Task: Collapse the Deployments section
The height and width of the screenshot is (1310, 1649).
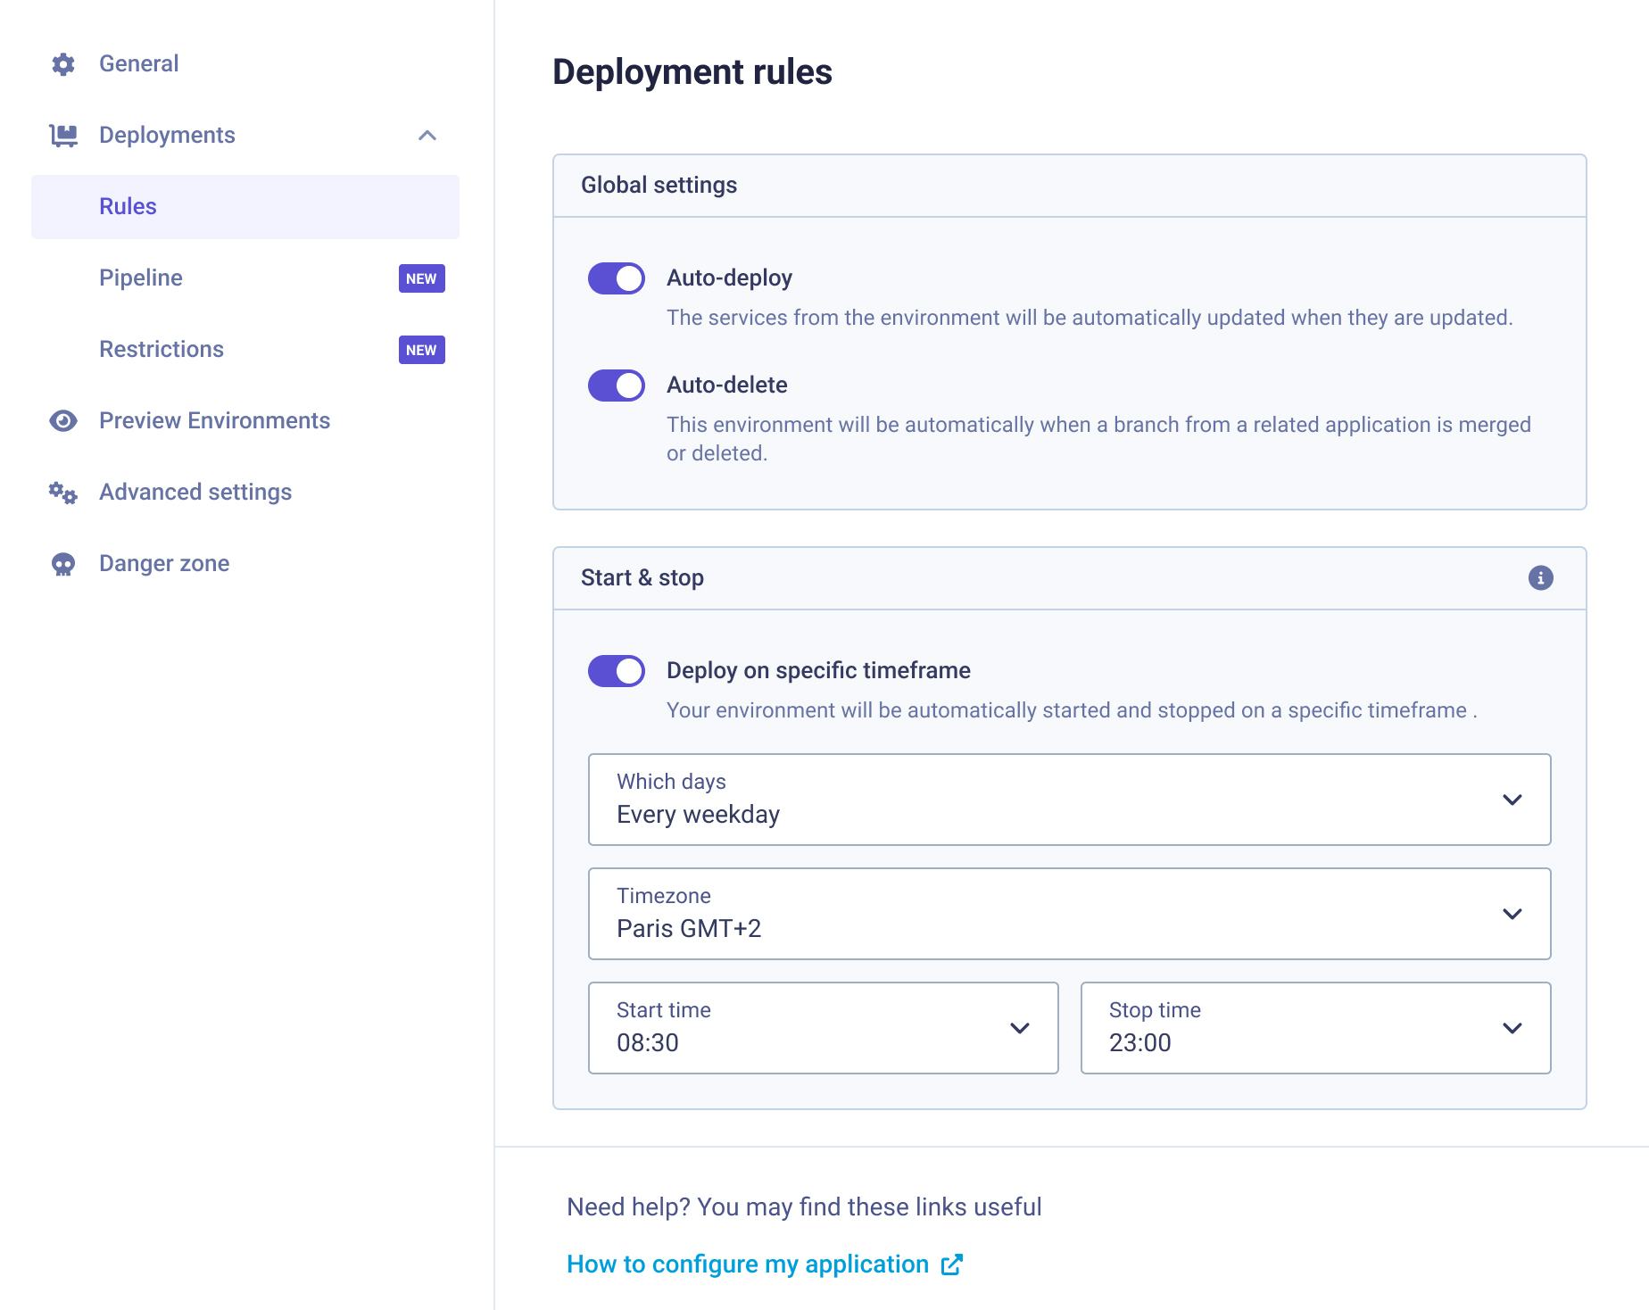Action: pos(428,135)
